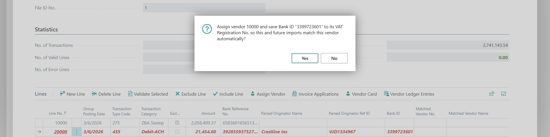Click Lines section title
This screenshot has height=137, width=550.
(41, 94)
